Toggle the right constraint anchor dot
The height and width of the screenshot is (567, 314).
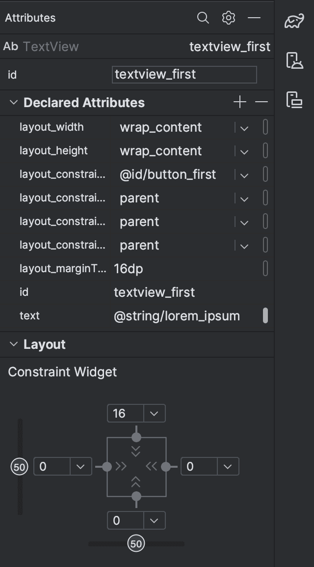(x=166, y=467)
